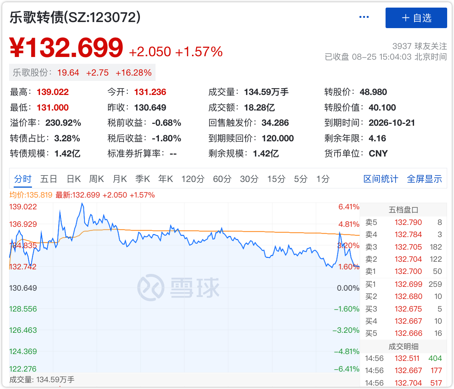Show the 年K chart tab
454x389 pixels.
point(166,179)
